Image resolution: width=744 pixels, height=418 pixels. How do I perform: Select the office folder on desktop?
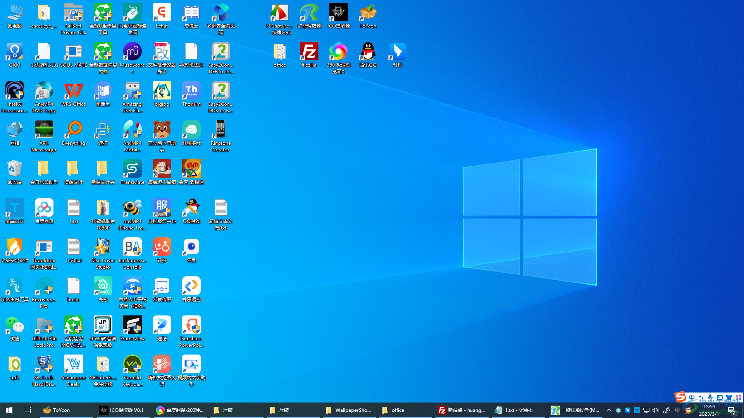click(x=279, y=55)
